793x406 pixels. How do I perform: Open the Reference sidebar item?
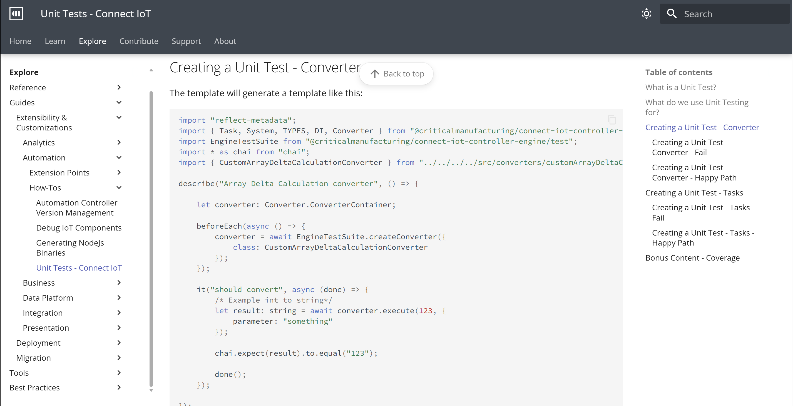[x=28, y=88]
